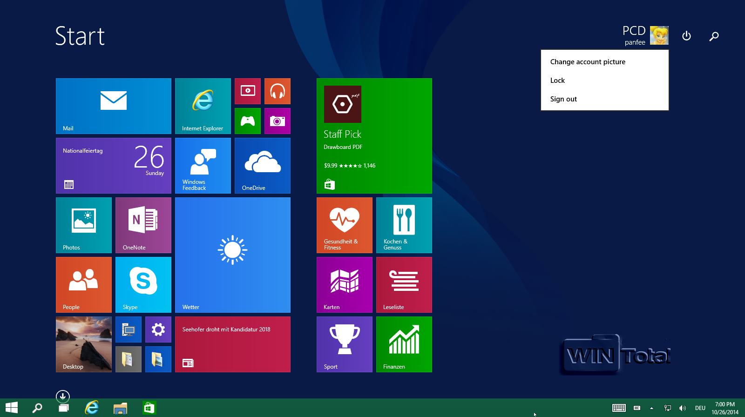Open the Photos tile
This screenshot has height=417, width=745.
(x=84, y=225)
